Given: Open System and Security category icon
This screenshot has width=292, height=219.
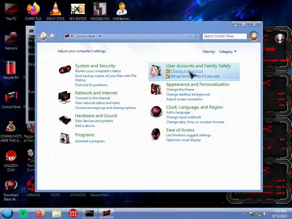Looking at the screenshot, I should [65, 70].
